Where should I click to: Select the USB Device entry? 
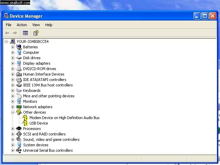pyautogui.click(x=39, y=123)
